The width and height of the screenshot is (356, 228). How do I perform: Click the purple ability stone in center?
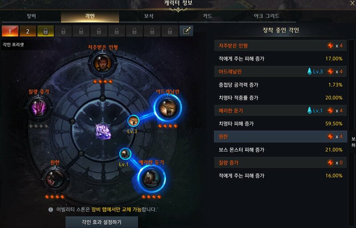click(x=103, y=131)
